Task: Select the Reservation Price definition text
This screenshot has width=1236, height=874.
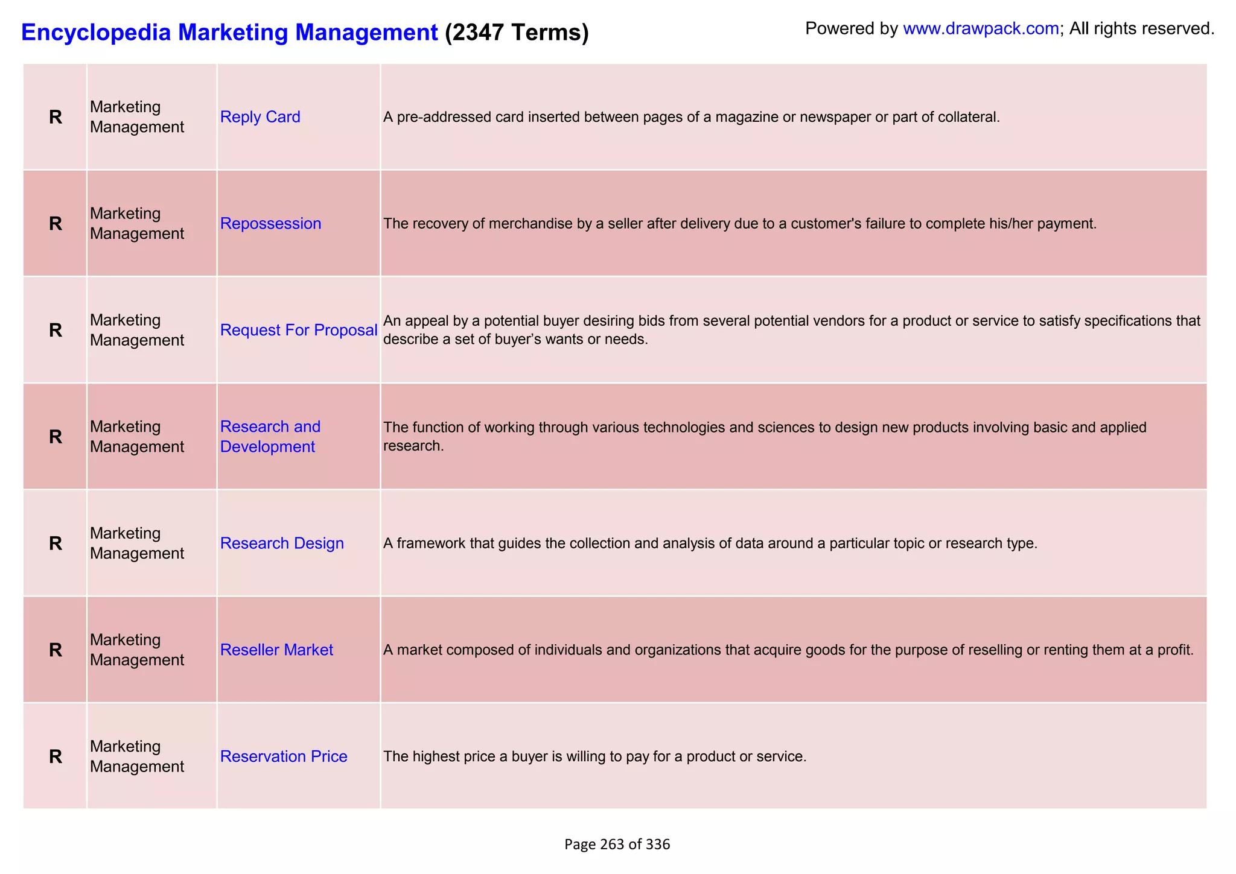Action: (595, 756)
